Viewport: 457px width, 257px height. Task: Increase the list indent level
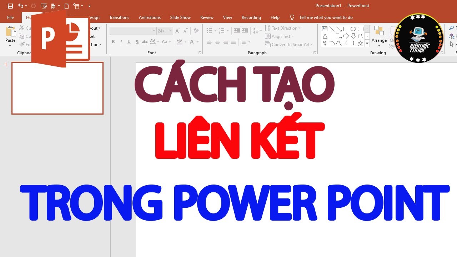coord(245,31)
